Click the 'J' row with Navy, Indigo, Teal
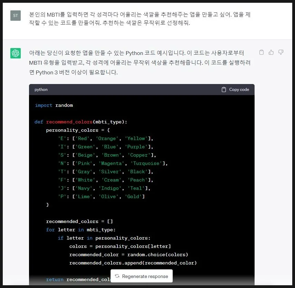This screenshot has height=288, width=295. [x=104, y=188]
